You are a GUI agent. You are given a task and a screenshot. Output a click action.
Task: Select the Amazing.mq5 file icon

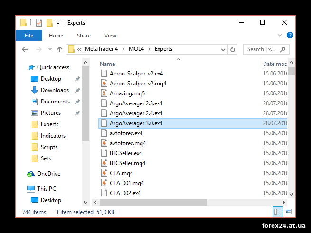click(104, 93)
